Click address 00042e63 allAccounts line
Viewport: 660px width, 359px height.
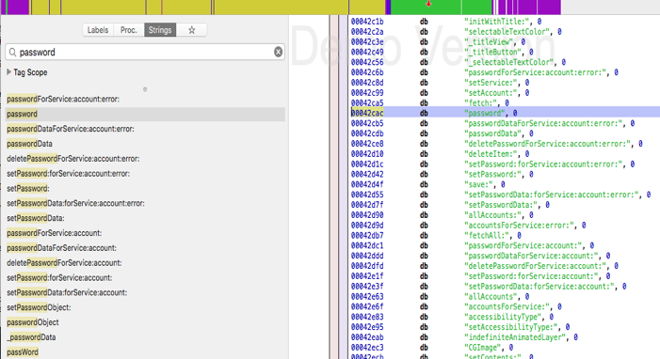(367, 297)
